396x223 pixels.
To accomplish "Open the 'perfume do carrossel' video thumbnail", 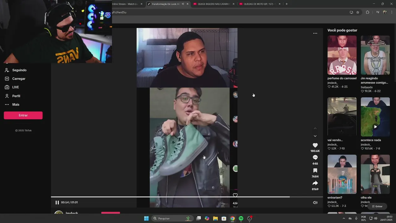I will 342,55.
